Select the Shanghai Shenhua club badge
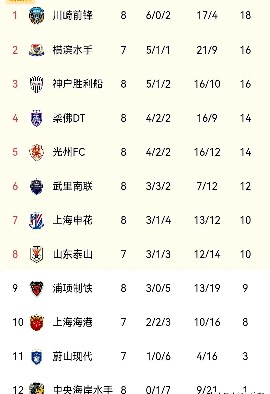The image size is (270, 394). coord(37,220)
